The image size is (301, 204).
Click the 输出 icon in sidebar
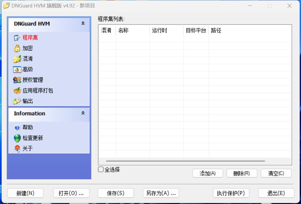click(17, 101)
